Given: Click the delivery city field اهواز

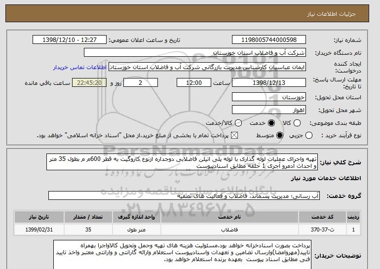Looking at the screenshot, I should pos(269,110).
